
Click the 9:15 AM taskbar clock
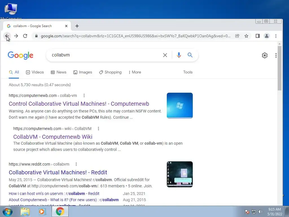click(275, 212)
